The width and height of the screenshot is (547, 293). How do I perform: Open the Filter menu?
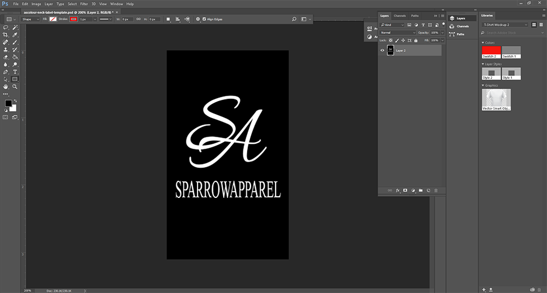click(x=84, y=4)
